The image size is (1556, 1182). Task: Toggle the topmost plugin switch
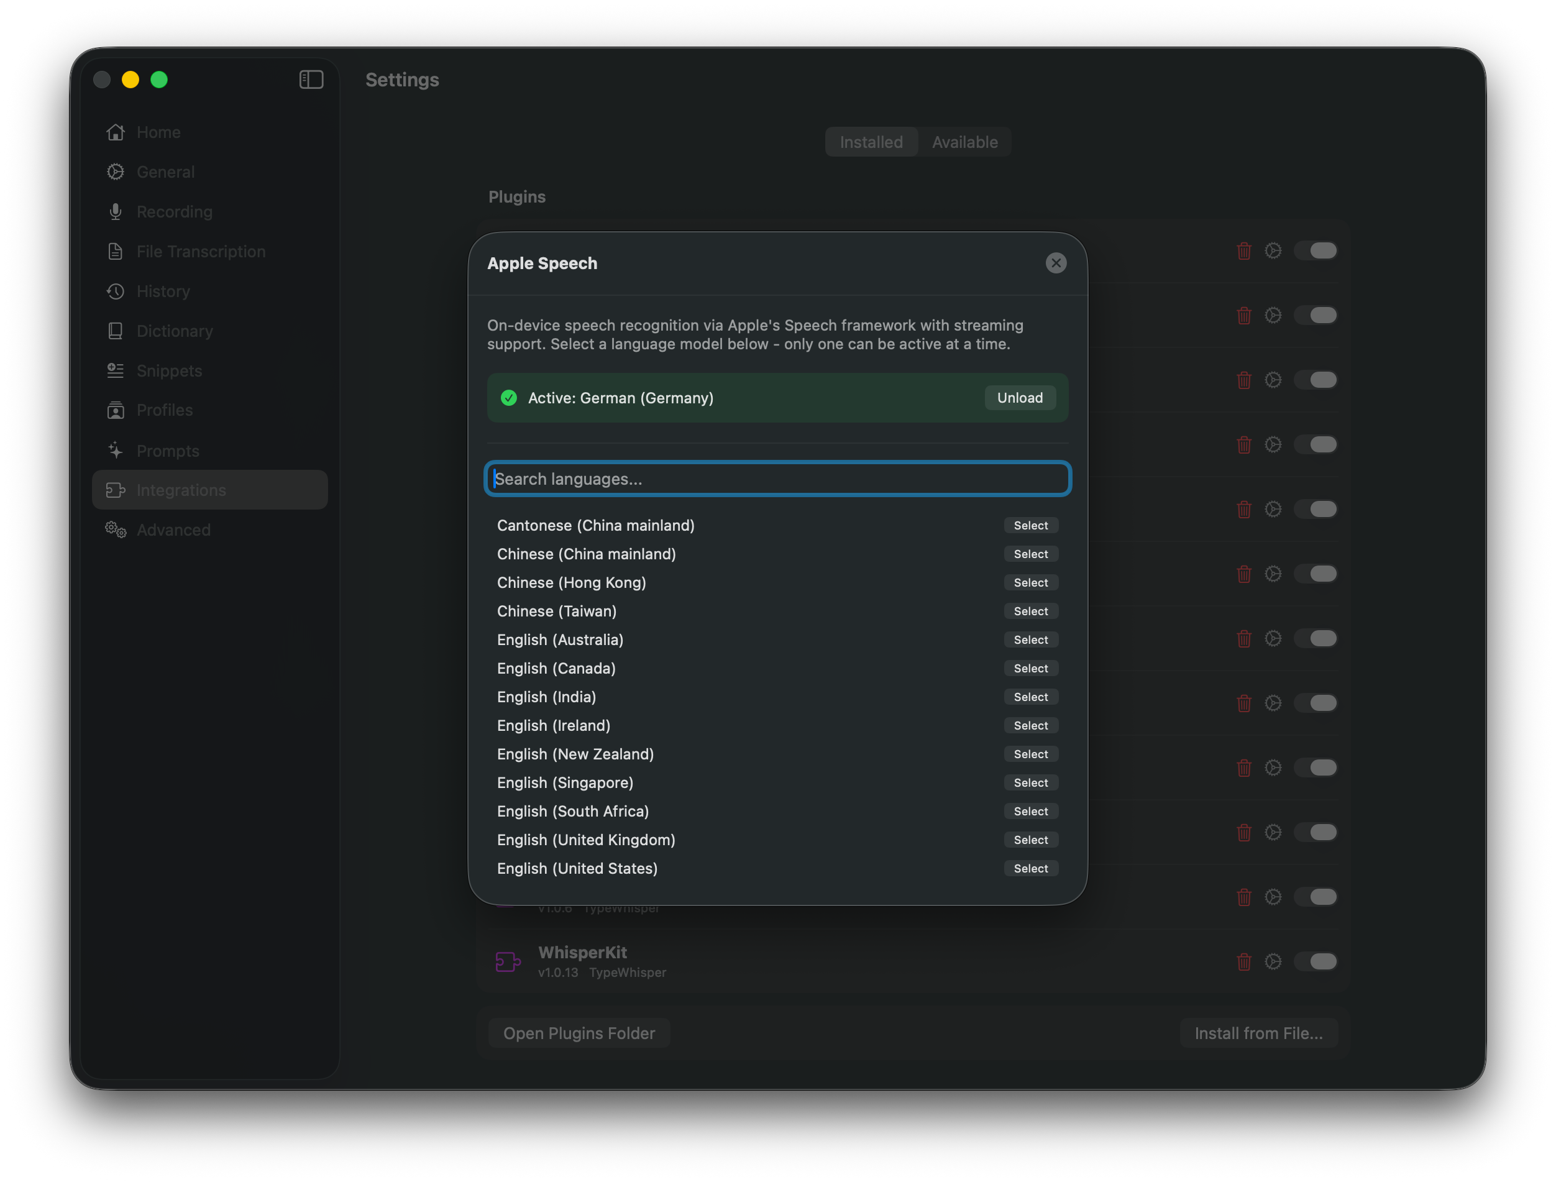pyautogui.click(x=1316, y=250)
